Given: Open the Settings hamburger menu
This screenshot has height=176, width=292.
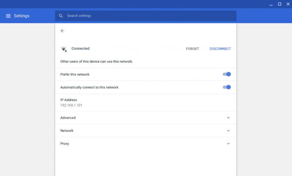Looking at the screenshot, I should tap(8, 16).
